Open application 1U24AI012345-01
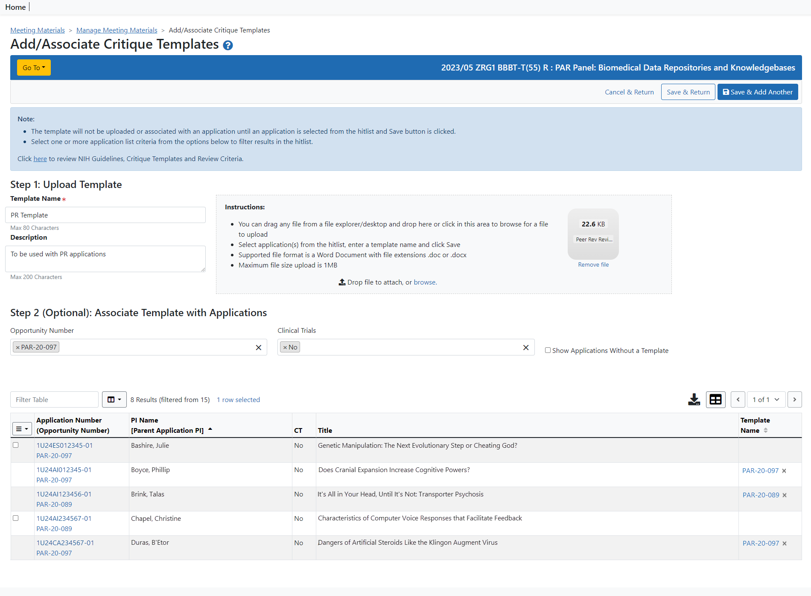The width and height of the screenshot is (811, 596). (64, 470)
